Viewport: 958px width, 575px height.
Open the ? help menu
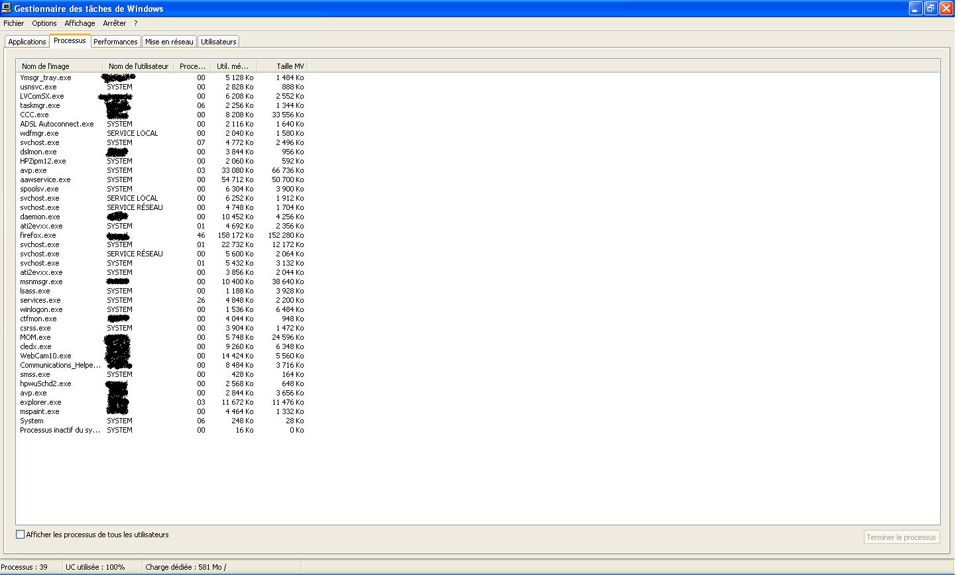click(136, 23)
